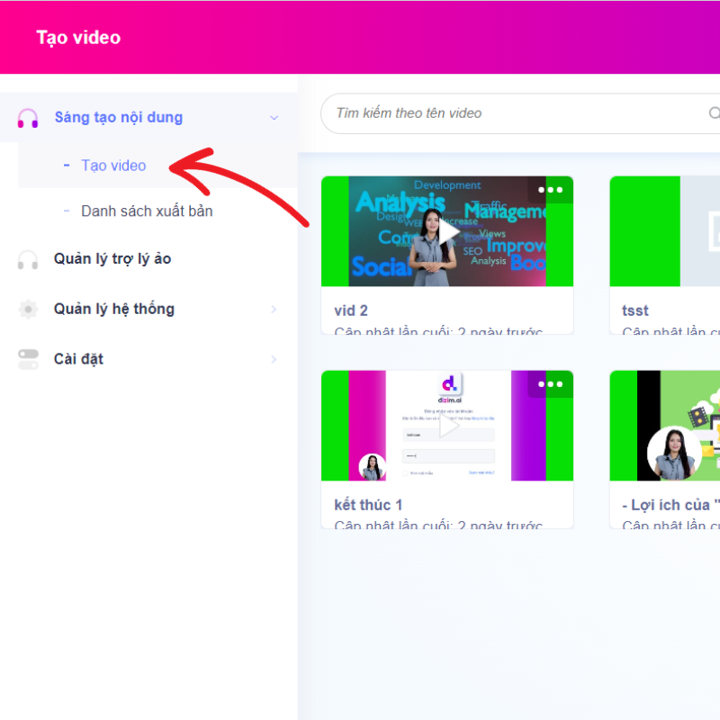Click the gray headphones icon for Quản lý trợ lý ảo

point(28,260)
